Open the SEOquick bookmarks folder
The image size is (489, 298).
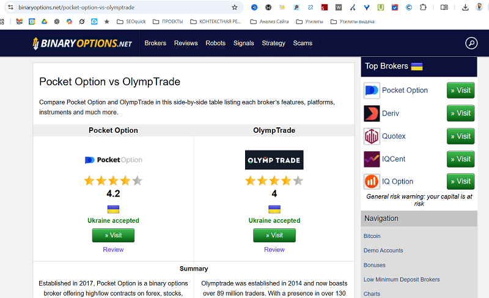click(131, 21)
